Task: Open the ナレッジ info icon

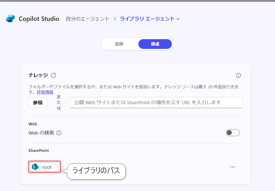Action: point(238,75)
